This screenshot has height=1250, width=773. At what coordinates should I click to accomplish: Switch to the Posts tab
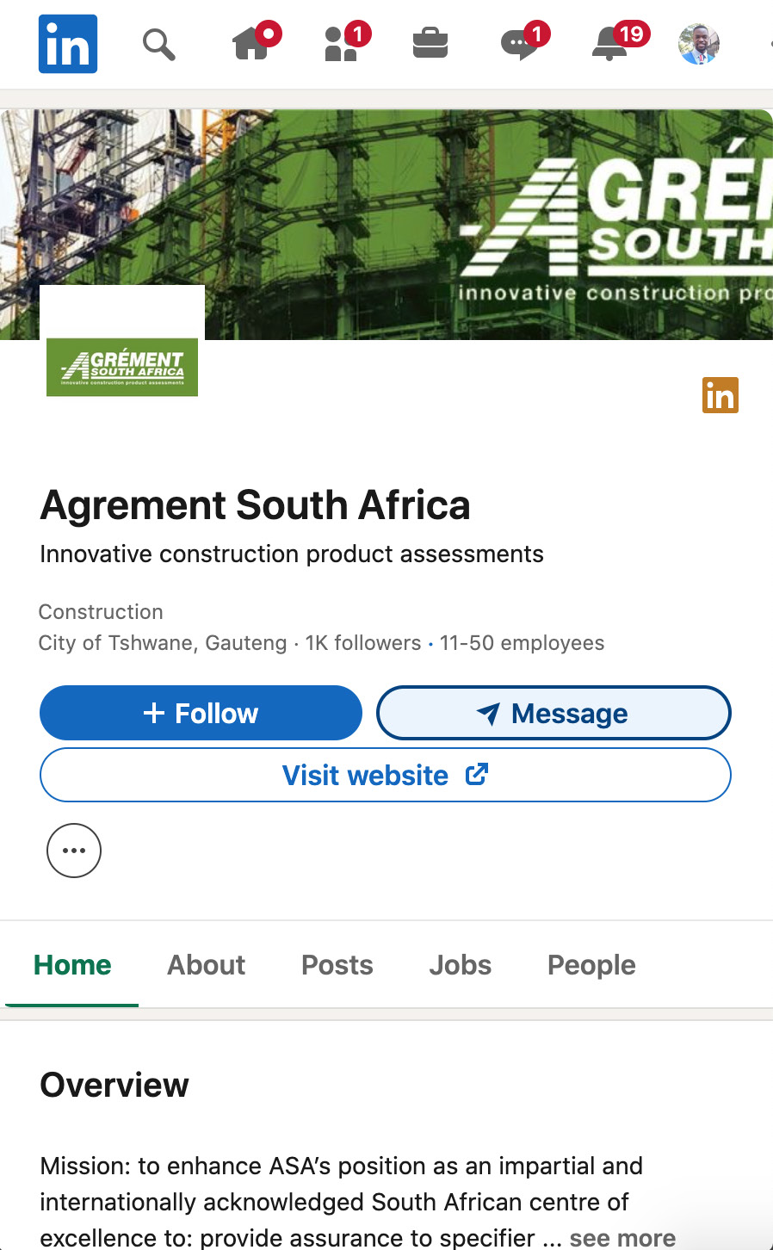point(337,965)
